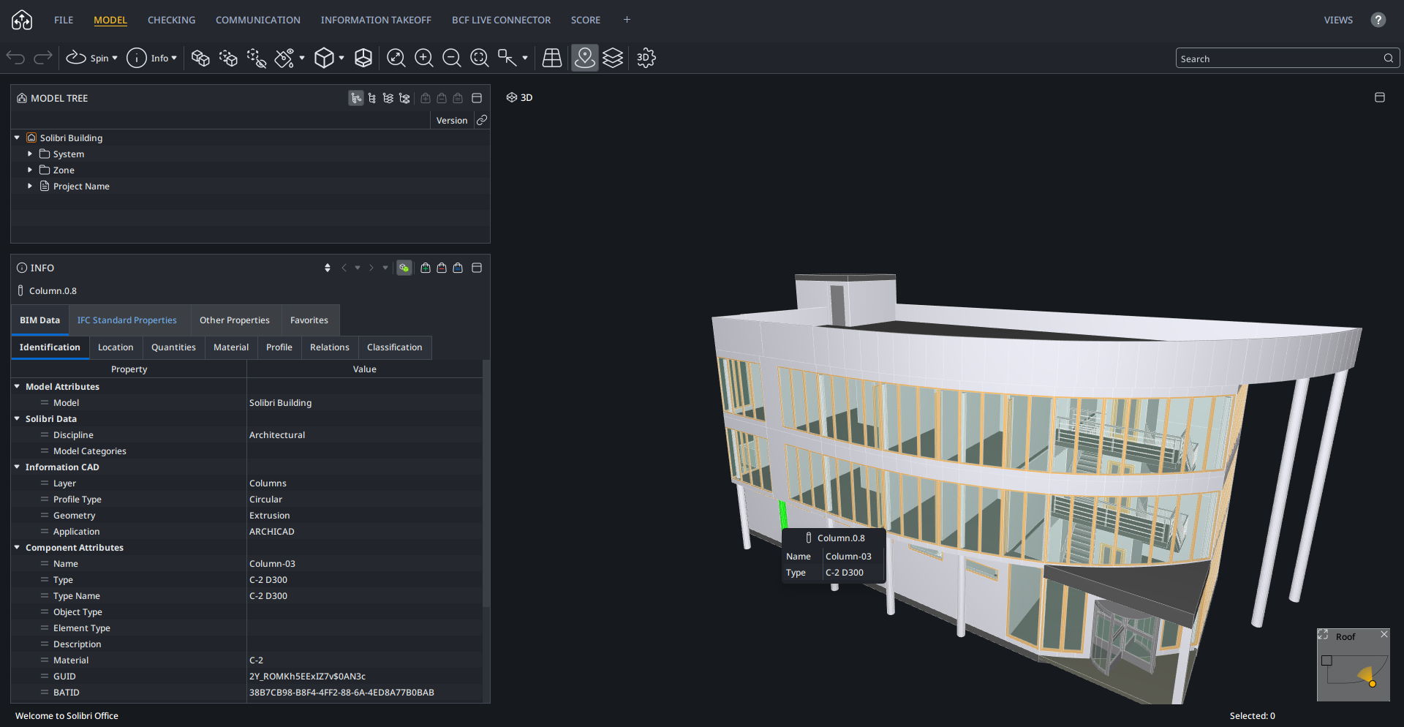This screenshot has height=727, width=1404.
Task: Activate the Info tool icon
Action: point(136,58)
